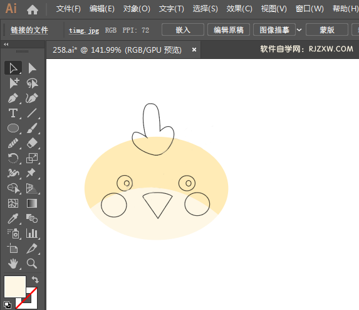Image resolution: width=359 pixels, height=310 pixels.
Task: Choose the Hand tool
Action: [x=13, y=264]
